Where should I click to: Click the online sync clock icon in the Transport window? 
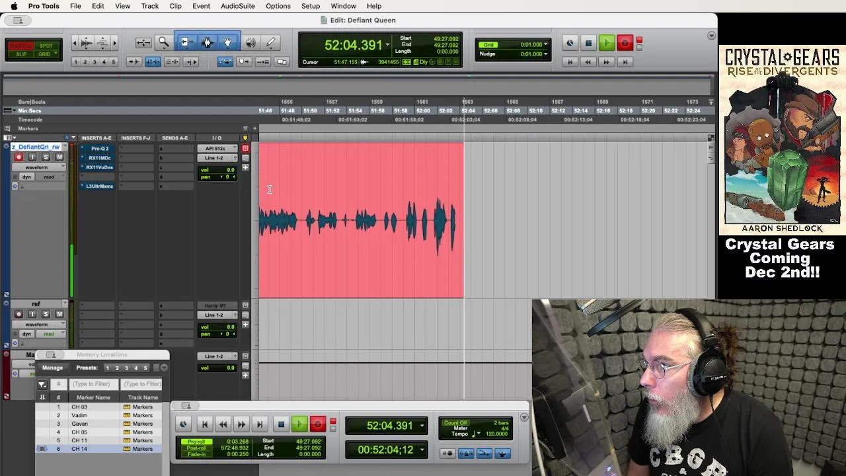tap(183, 424)
